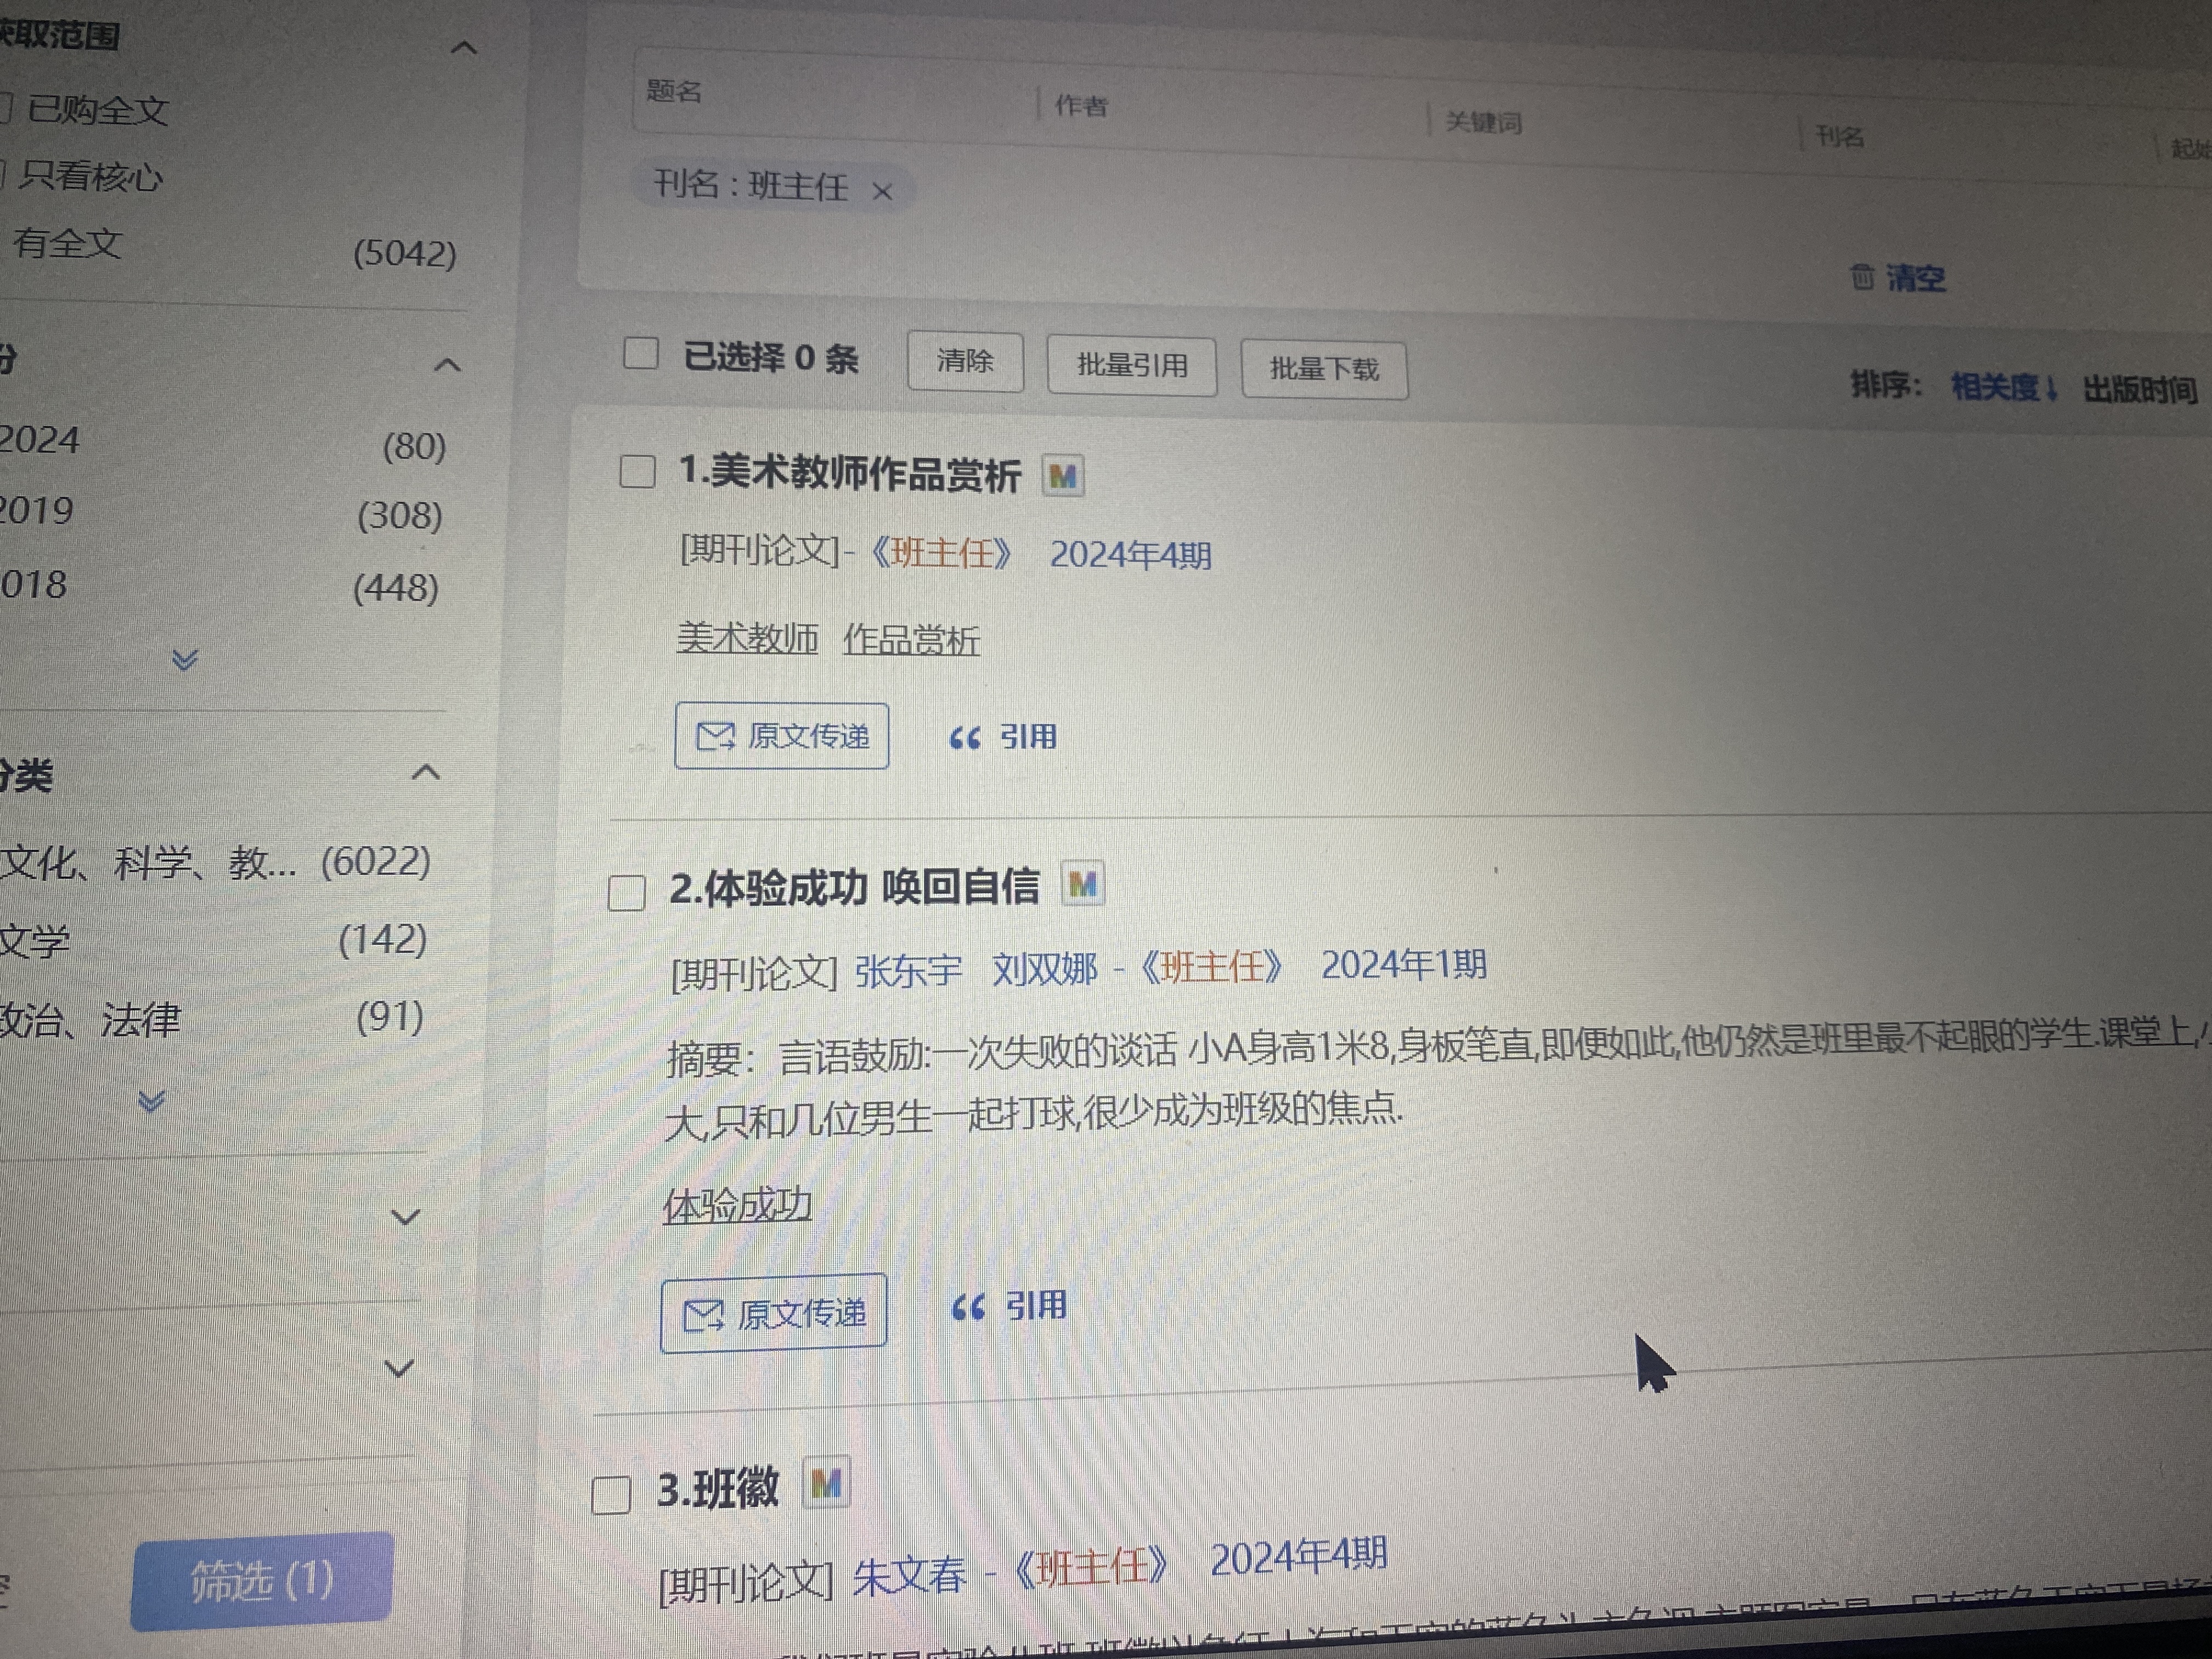The width and height of the screenshot is (2212, 1659).
Task: Collapse the 获取范围 section chevron
Action: coord(464,47)
